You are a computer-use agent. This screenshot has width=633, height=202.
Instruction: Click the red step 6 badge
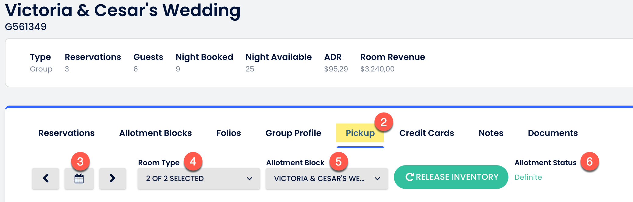point(589,162)
